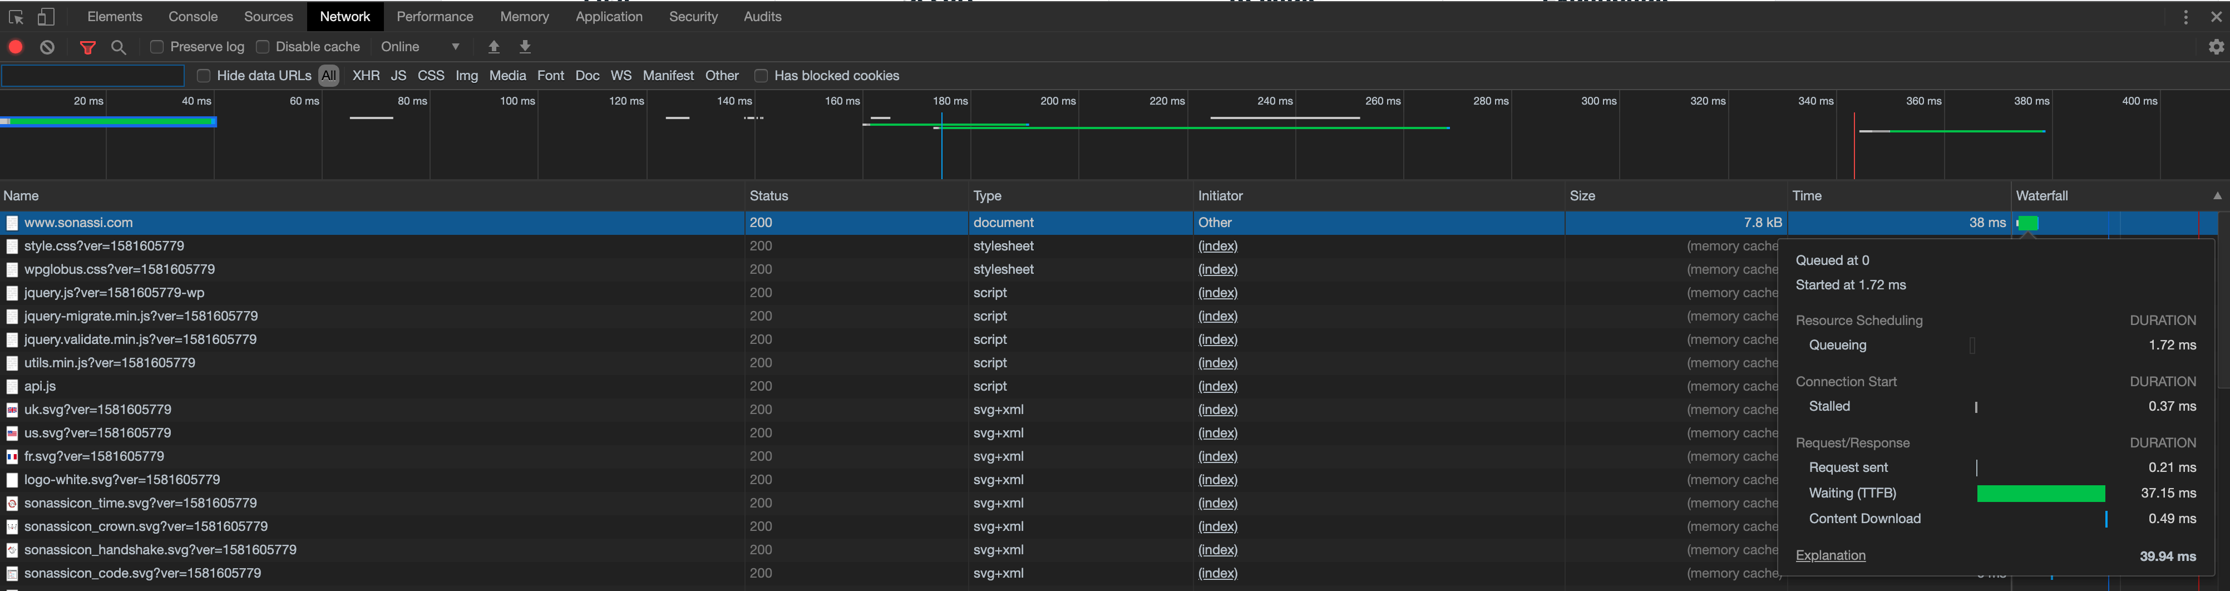Filter requests by Media

point(507,75)
